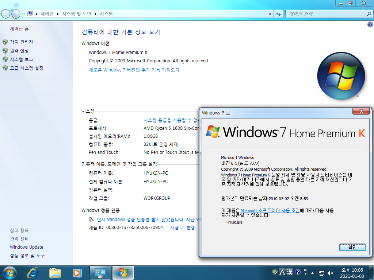Open Microsoft 소프트웨어 사용 조건 link

pos(270,211)
